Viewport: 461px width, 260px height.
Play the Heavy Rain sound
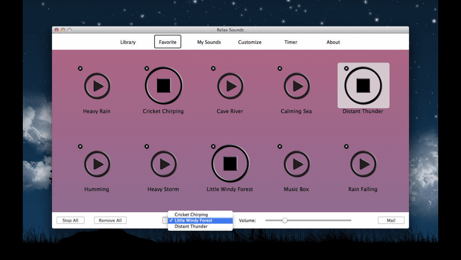pyautogui.click(x=97, y=86)
